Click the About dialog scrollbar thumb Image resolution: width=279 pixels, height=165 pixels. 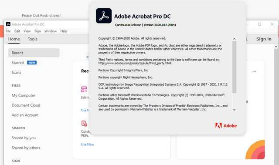click(235, 67)
